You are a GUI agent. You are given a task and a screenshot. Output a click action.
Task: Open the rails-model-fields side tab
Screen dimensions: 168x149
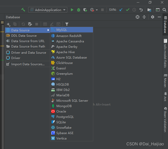[165, 53]
